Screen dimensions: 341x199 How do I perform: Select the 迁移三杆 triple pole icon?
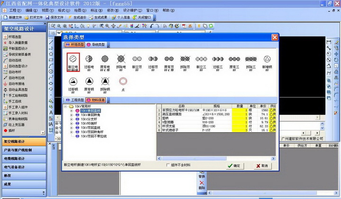pyautogui.click(x=218, y=63)
